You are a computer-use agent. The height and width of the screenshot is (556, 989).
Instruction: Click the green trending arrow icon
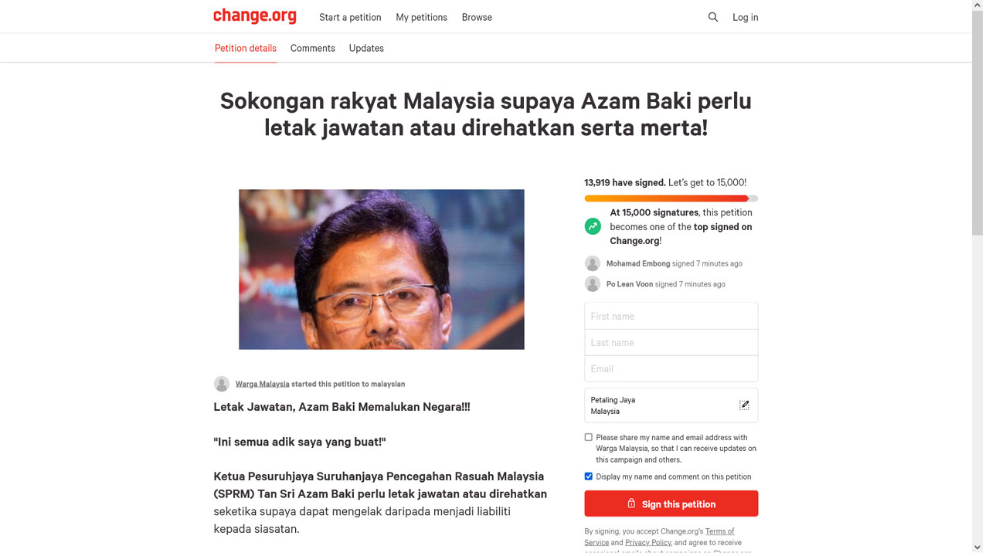tap(593, 226)
